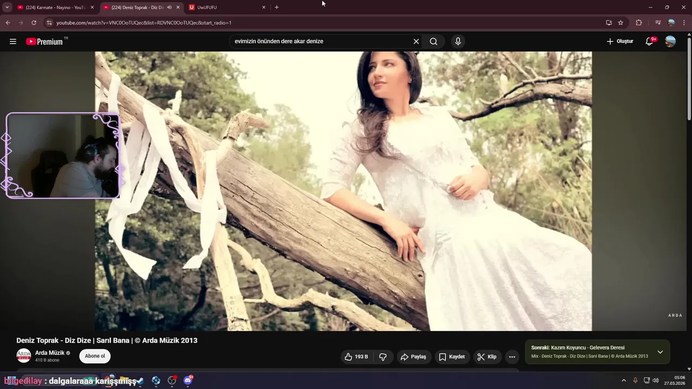Image resolution: width=692 pixels, height=389 pixels.
Task: Open the browser extensions puzzle icon
Action: pyautogui.click(x=639, y=23)
